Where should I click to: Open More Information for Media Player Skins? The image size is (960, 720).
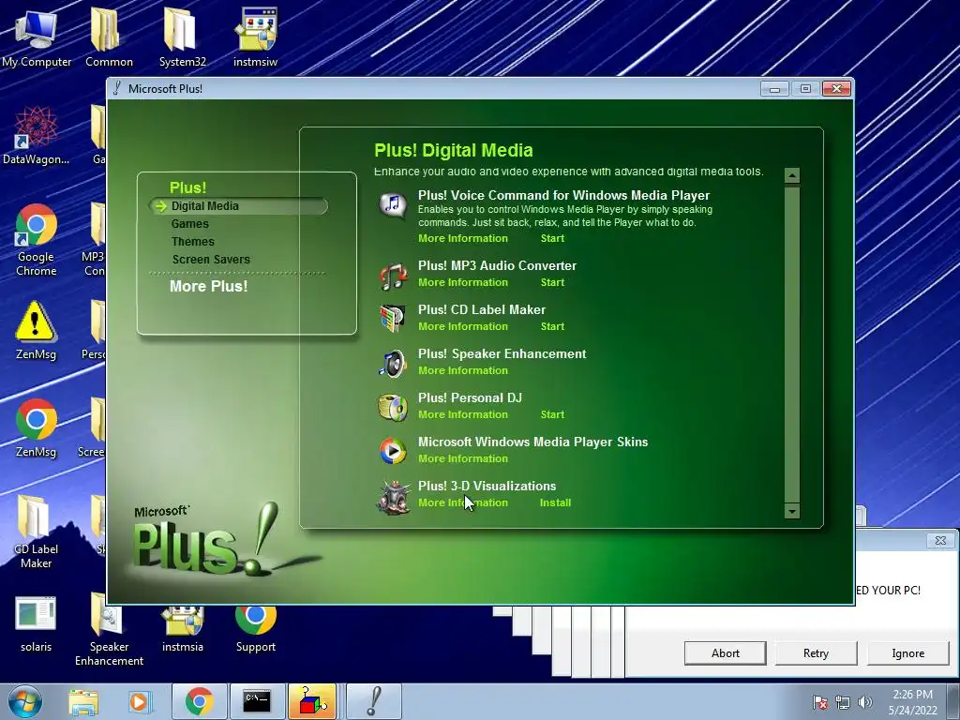(x=463, y=458)
